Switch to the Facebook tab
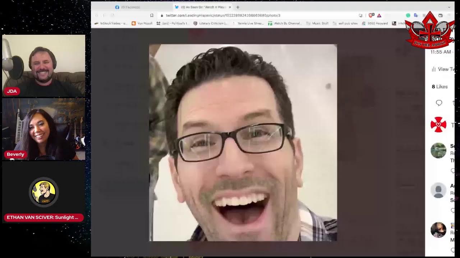 pyautogui.click(x=130, y=7)
